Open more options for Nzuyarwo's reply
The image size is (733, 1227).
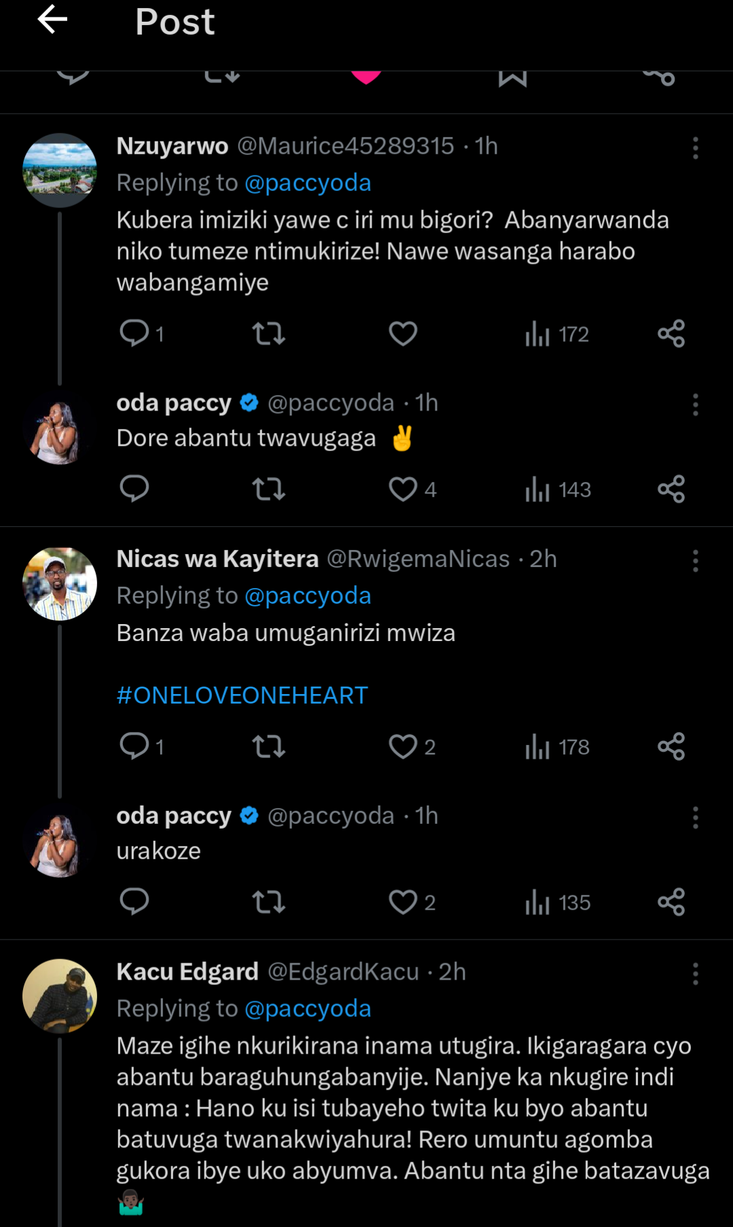(695, 148)
